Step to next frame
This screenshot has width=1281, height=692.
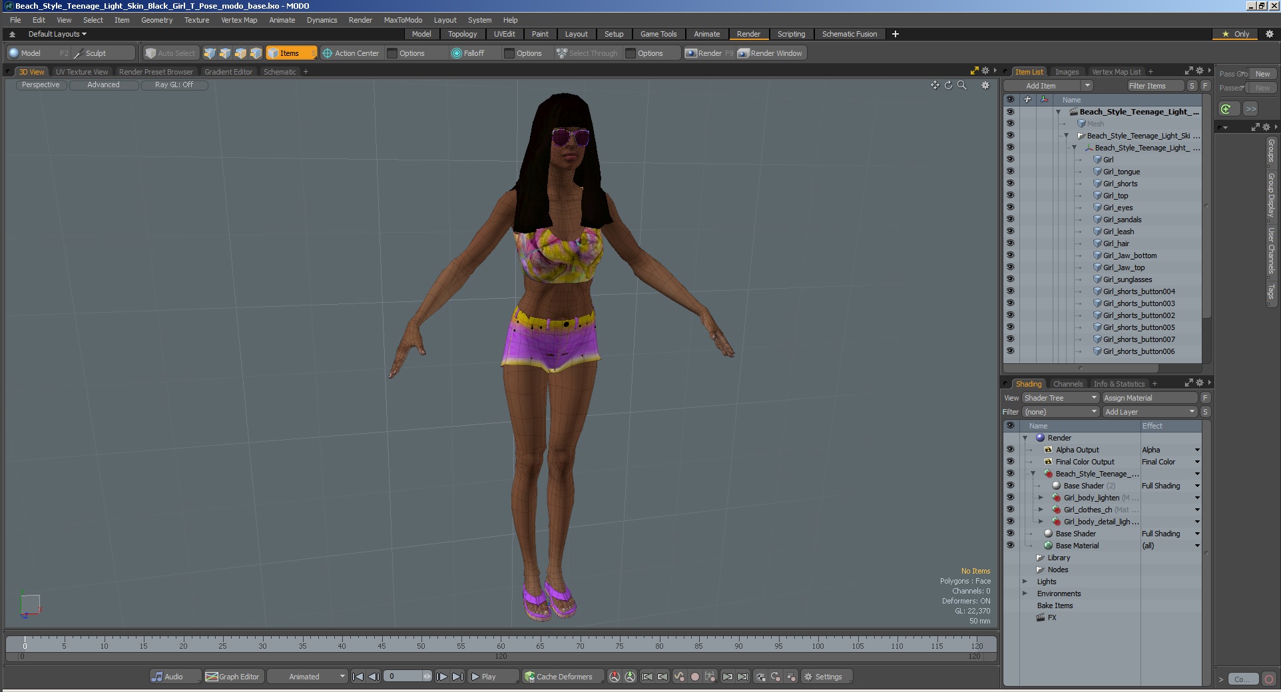[441, 677]
